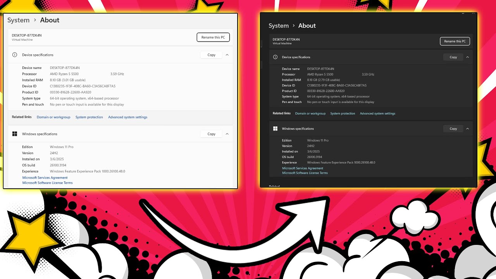Click About breadcrumb title in light window
This screenshot has height=279, width=496.
[x=50, y=20]
